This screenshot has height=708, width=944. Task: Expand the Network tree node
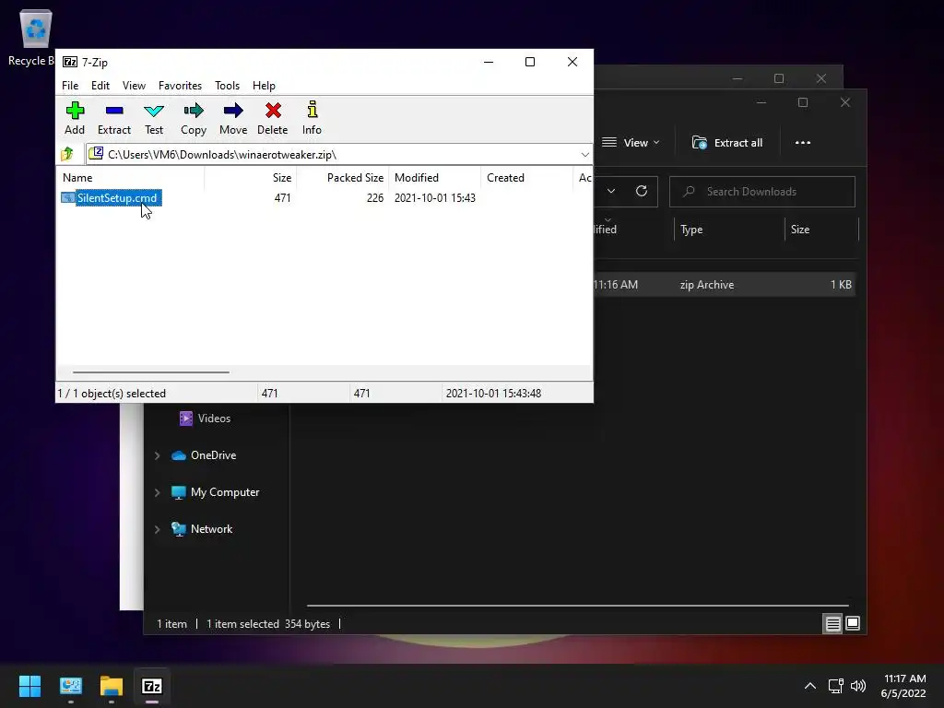pos(157,529)
